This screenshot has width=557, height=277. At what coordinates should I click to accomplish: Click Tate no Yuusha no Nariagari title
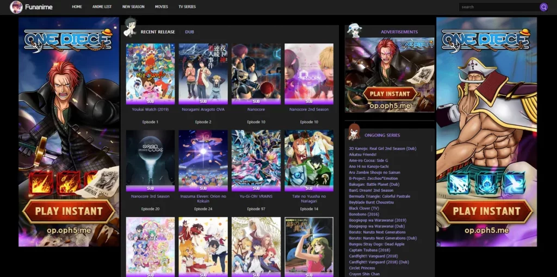(309, 199)
